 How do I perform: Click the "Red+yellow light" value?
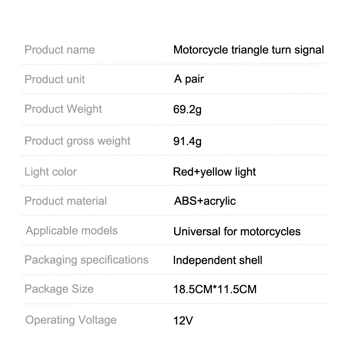(215, 172)
